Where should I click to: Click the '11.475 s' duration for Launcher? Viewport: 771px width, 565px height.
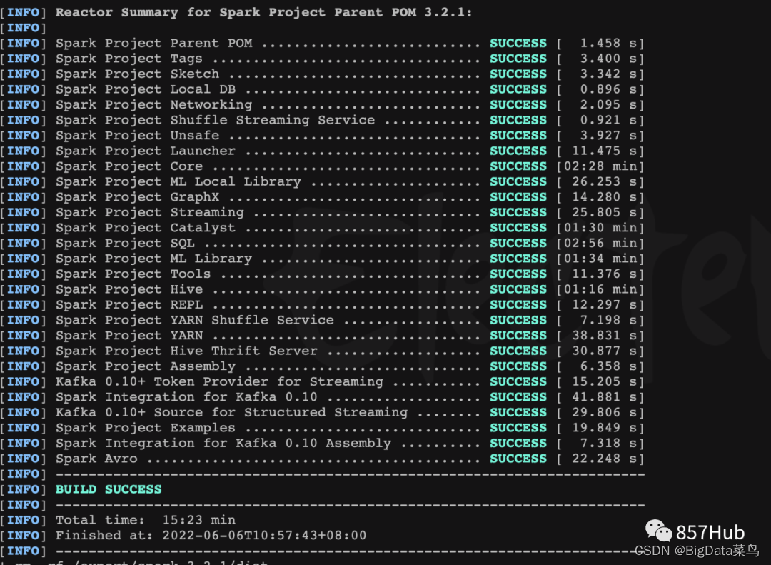pos(605,151)
